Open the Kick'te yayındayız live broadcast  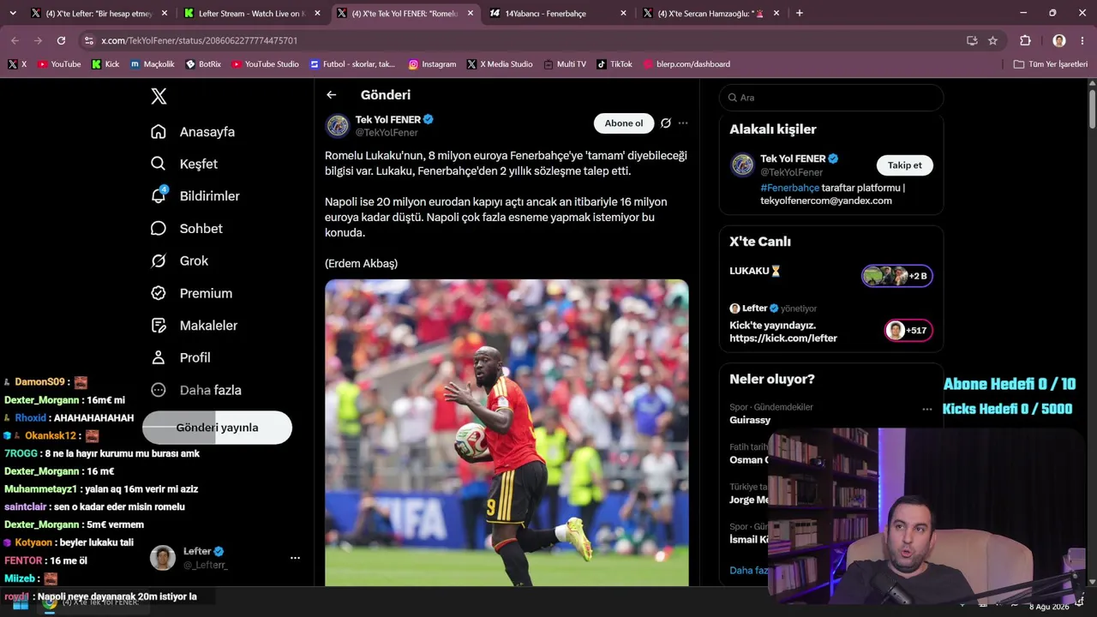point(831,323)
